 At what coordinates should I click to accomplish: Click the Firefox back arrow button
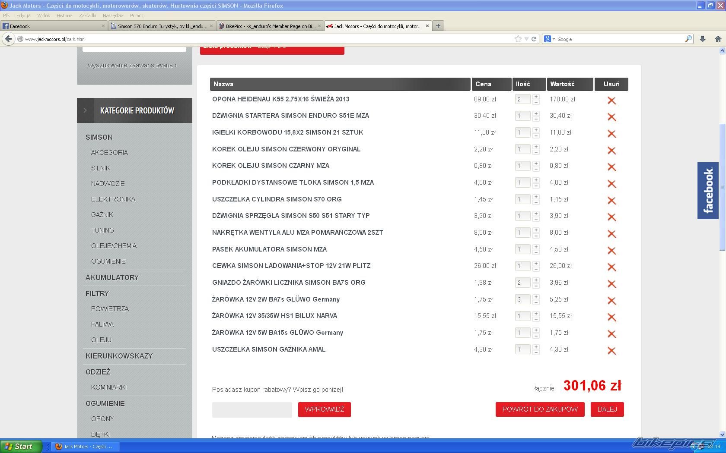click(9, 39)
